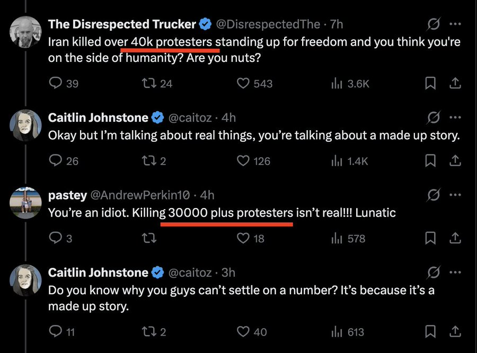Open @DisrespectedThe profile handle
The width and height of the screenshot is (477, 353).
pyautogui.click(x=269, y=24)
